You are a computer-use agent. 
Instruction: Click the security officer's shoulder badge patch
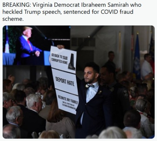pyautogui.click(x=126, y=94)
